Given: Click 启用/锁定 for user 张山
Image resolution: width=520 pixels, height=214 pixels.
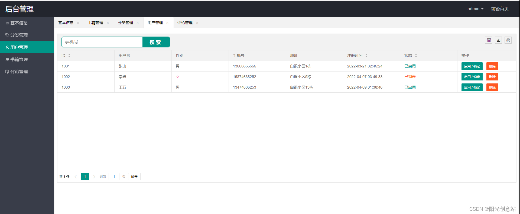Looking at the screenshot, I should [472, 66].
